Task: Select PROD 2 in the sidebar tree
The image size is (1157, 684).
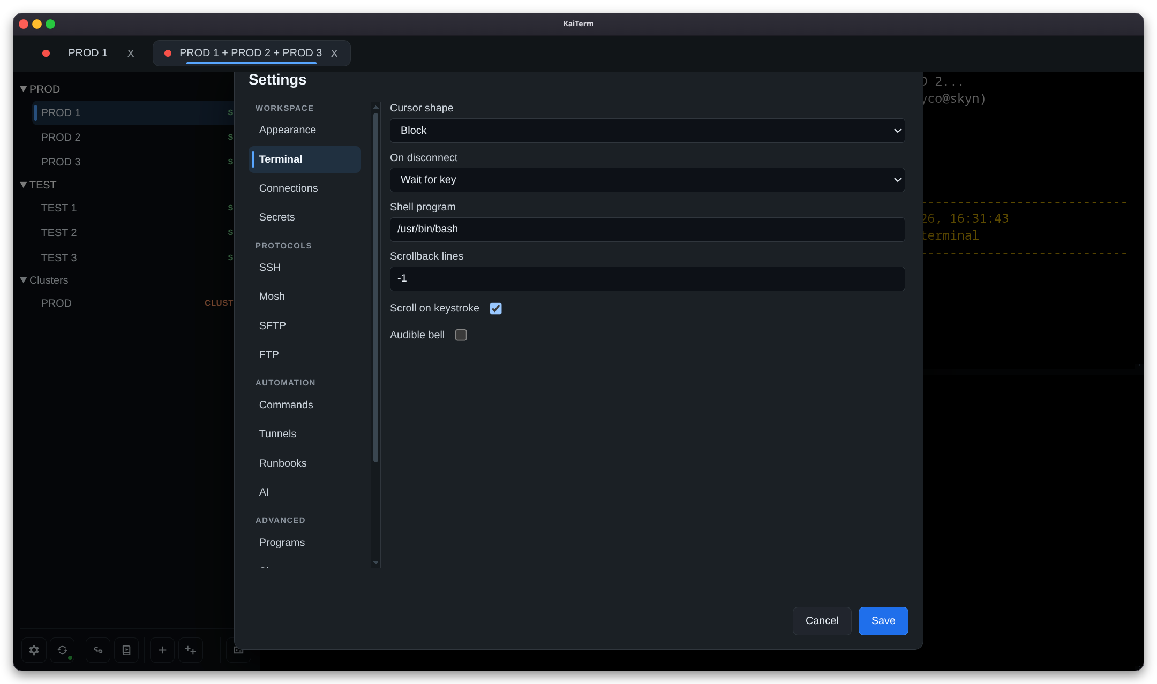Action: click(133, 138)
